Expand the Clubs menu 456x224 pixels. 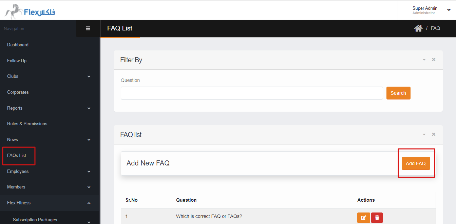(x=89, y=76)
